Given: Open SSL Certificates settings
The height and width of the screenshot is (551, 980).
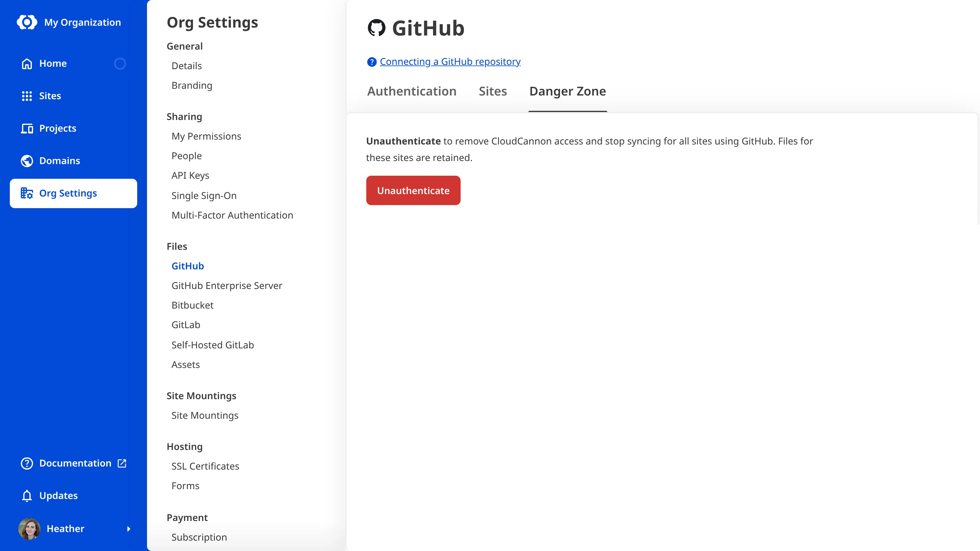Looking at the screenshot, I should pyautogui.click(x=205, y=466).
